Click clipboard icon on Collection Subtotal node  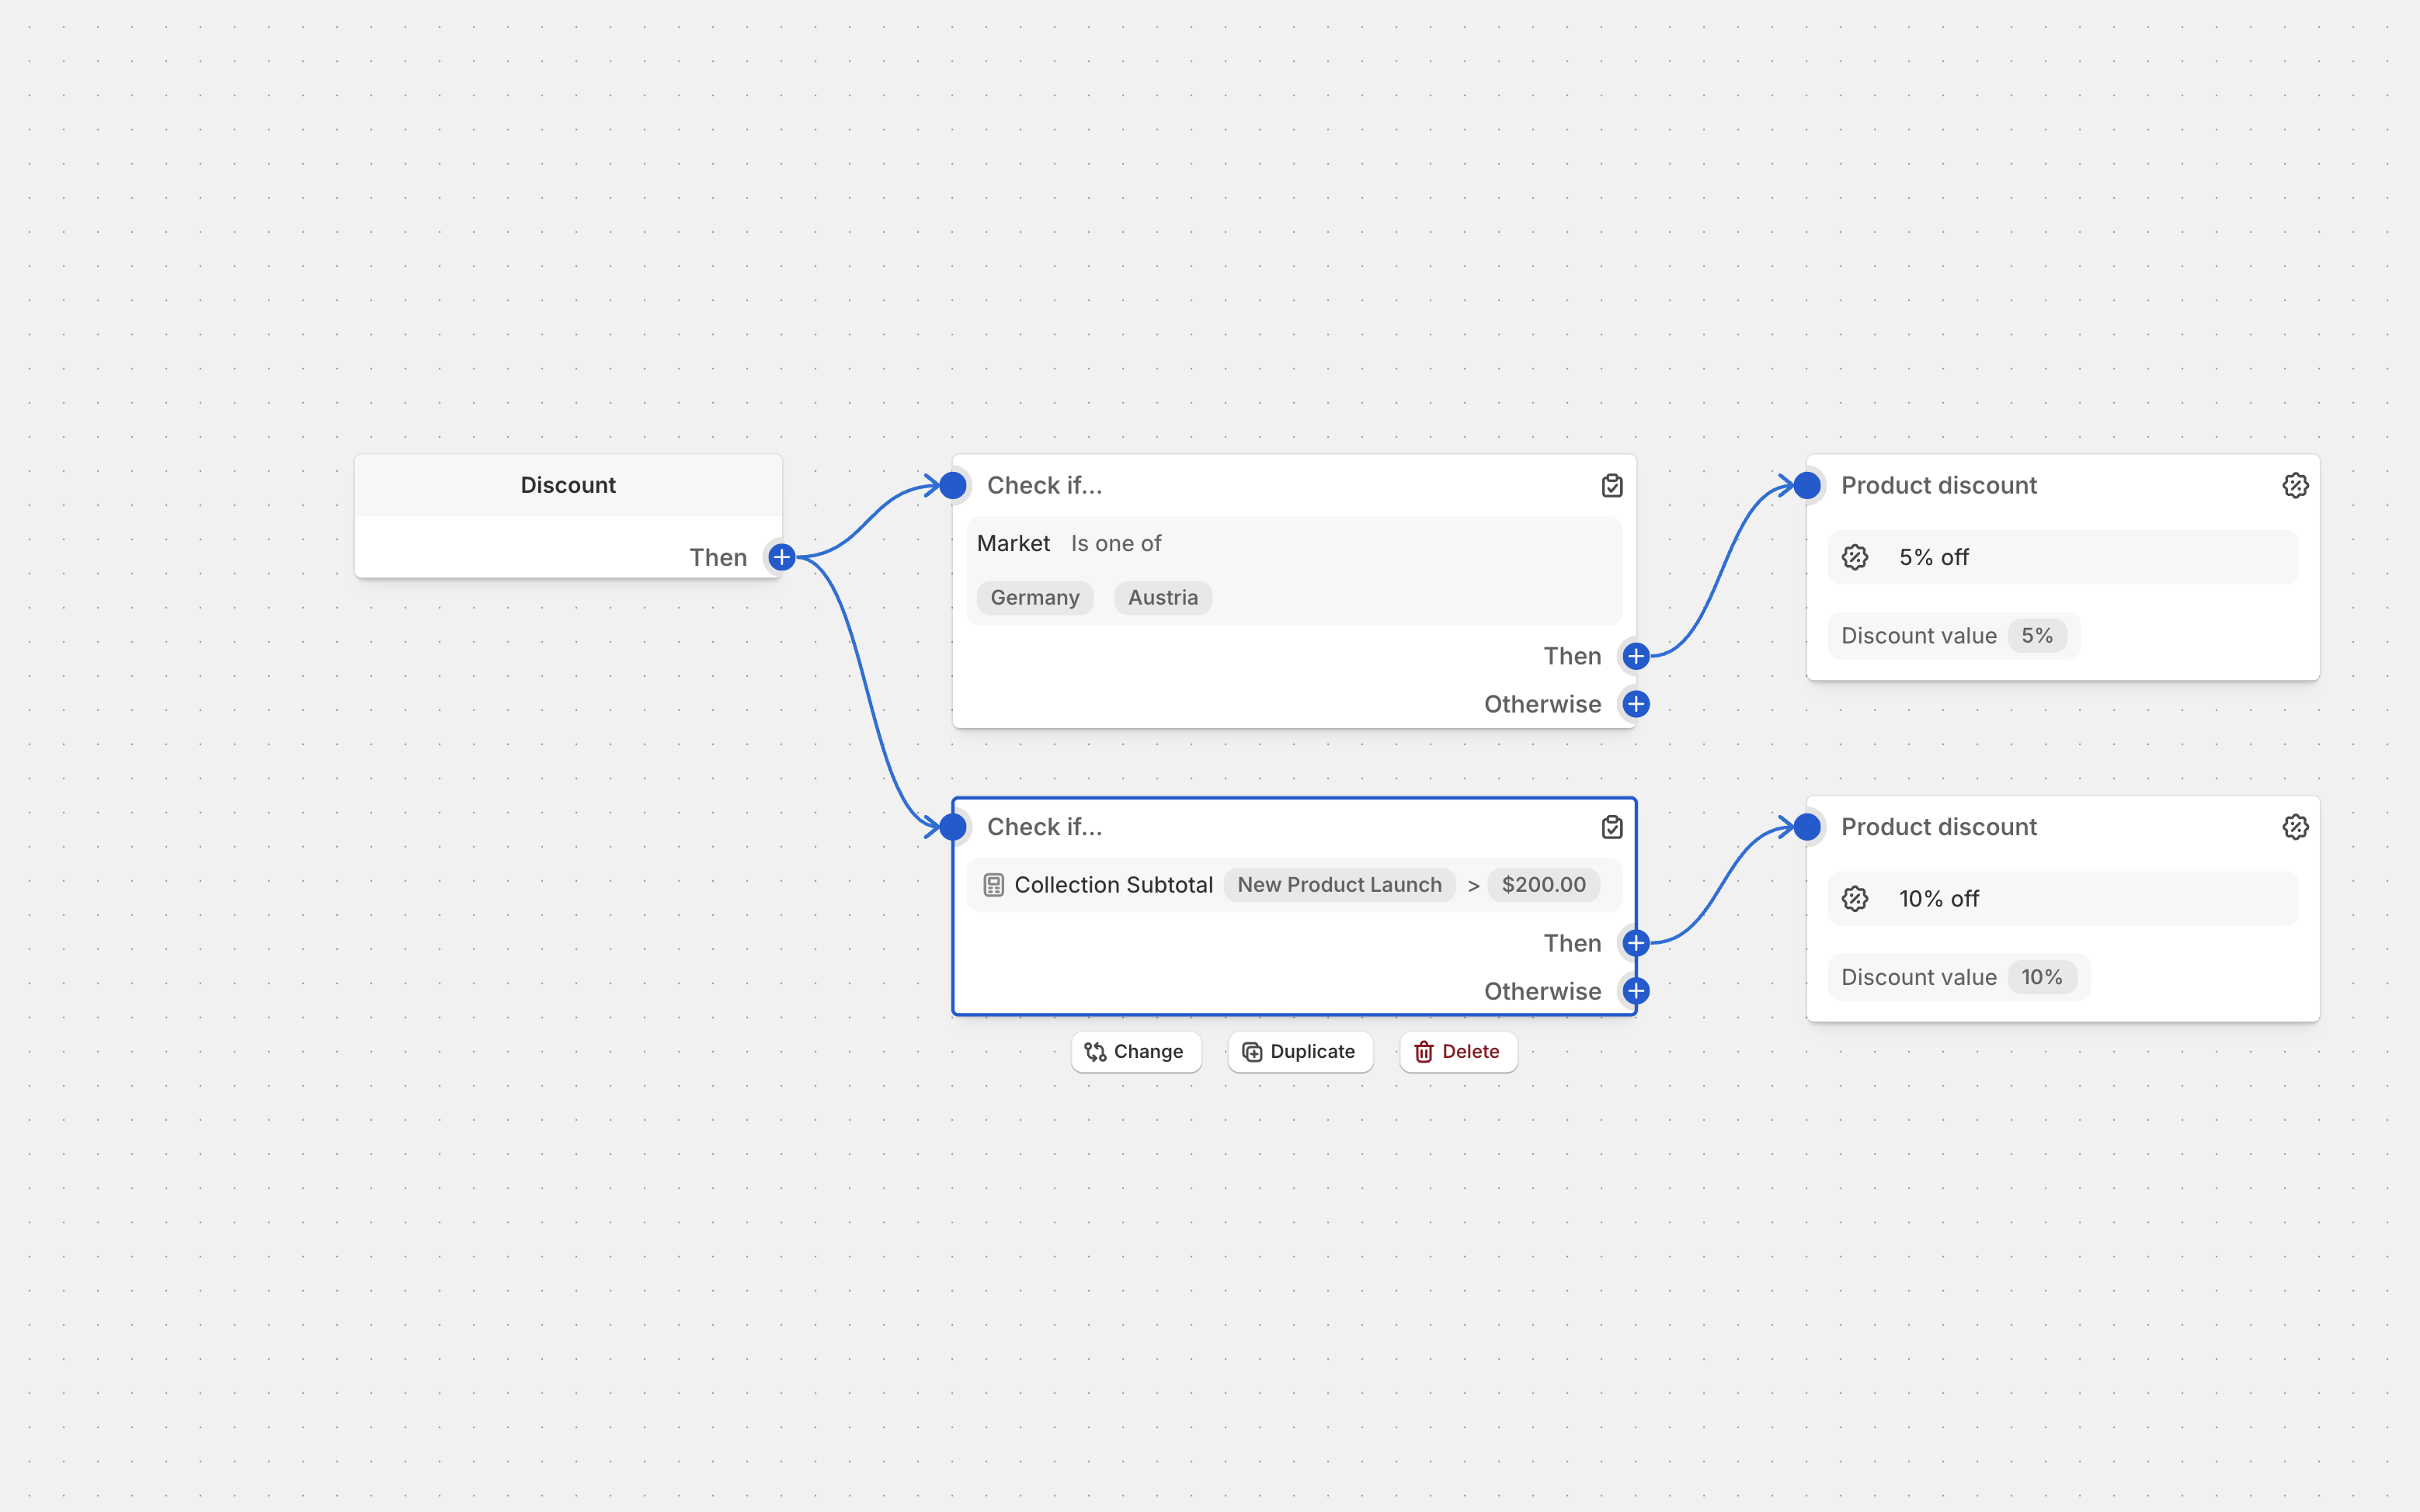point(1612,827)
